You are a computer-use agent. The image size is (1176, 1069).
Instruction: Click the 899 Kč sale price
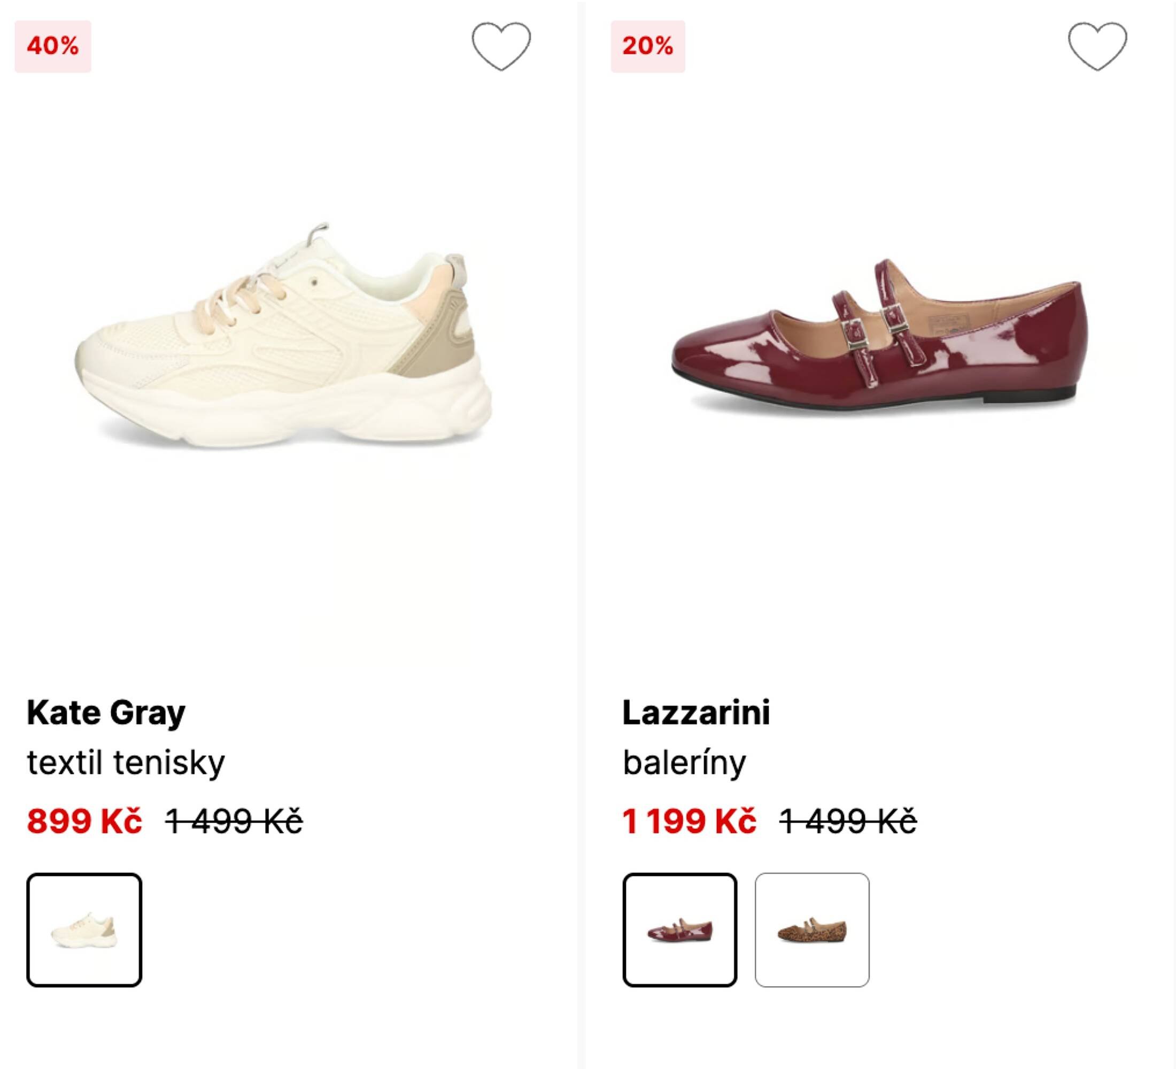(84, 821)
